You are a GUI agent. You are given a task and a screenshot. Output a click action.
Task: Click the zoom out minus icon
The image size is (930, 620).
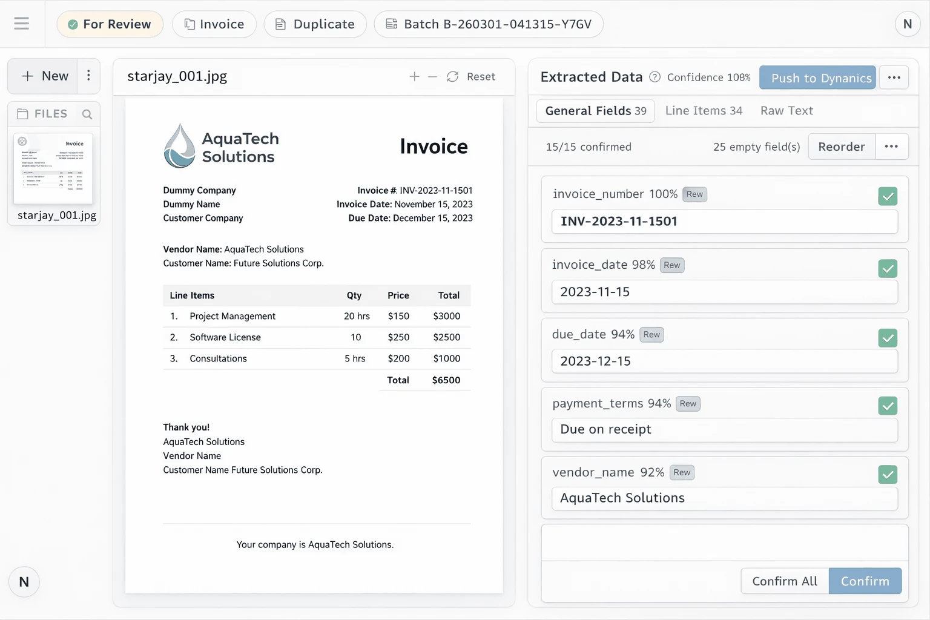pos(432,76)
